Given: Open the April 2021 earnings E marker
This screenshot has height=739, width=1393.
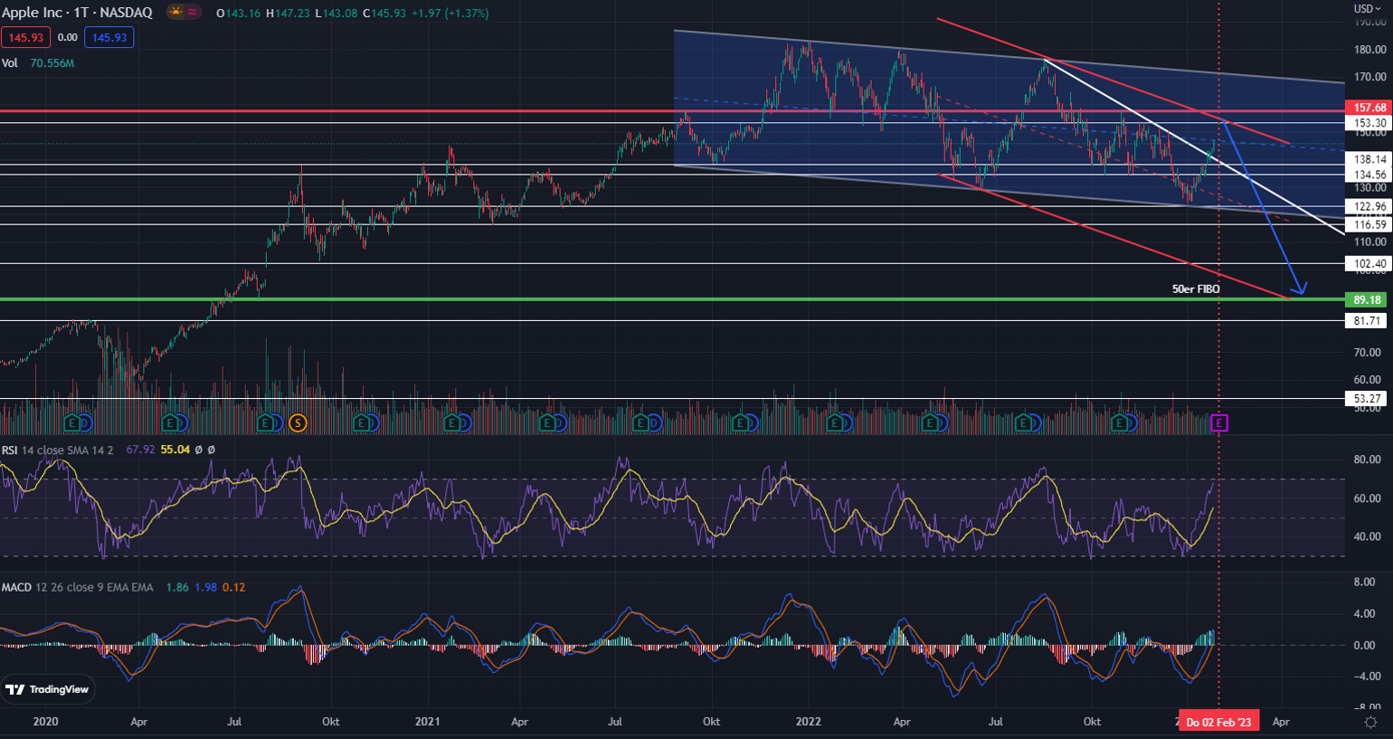Looking at the screenshot, I should 546,422.
